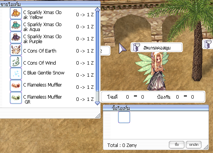Pick the C Cons Of Wind item icon
Viewport: 213px width, 153px height.
(x=16, y=62)
